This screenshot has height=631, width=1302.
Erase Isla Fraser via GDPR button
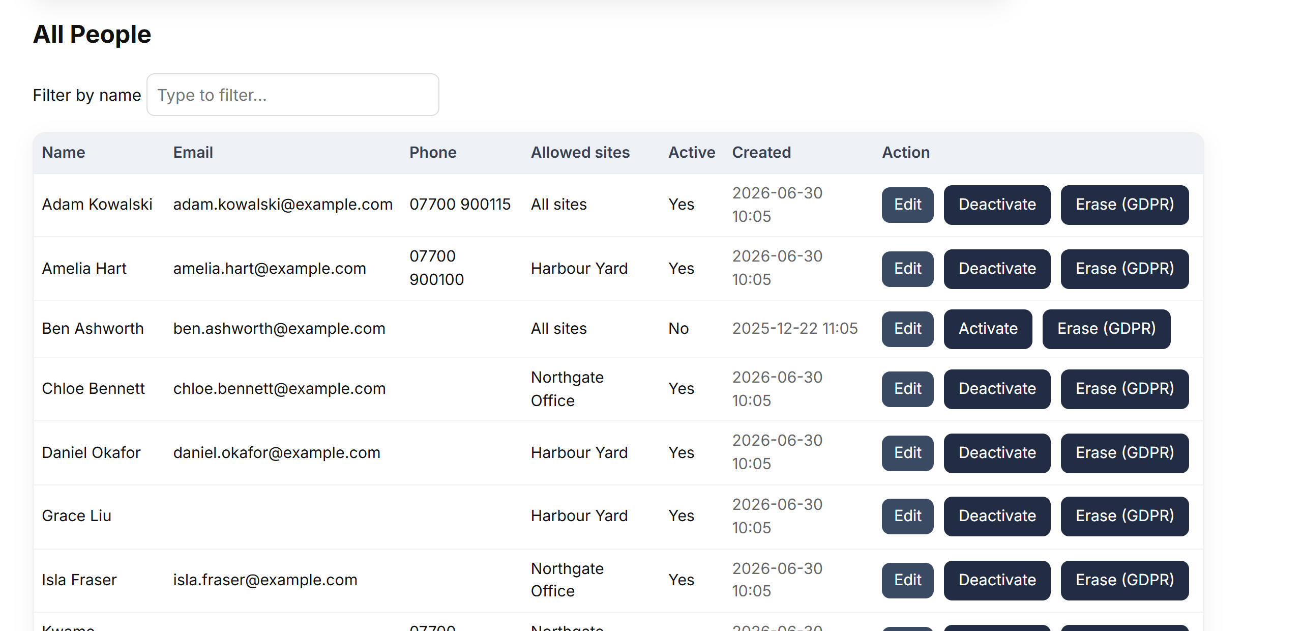click(1125, 580)
